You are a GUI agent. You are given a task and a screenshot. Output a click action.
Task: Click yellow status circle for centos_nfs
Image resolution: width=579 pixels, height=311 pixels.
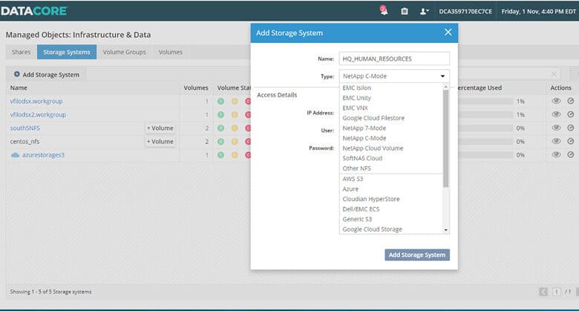234,142
